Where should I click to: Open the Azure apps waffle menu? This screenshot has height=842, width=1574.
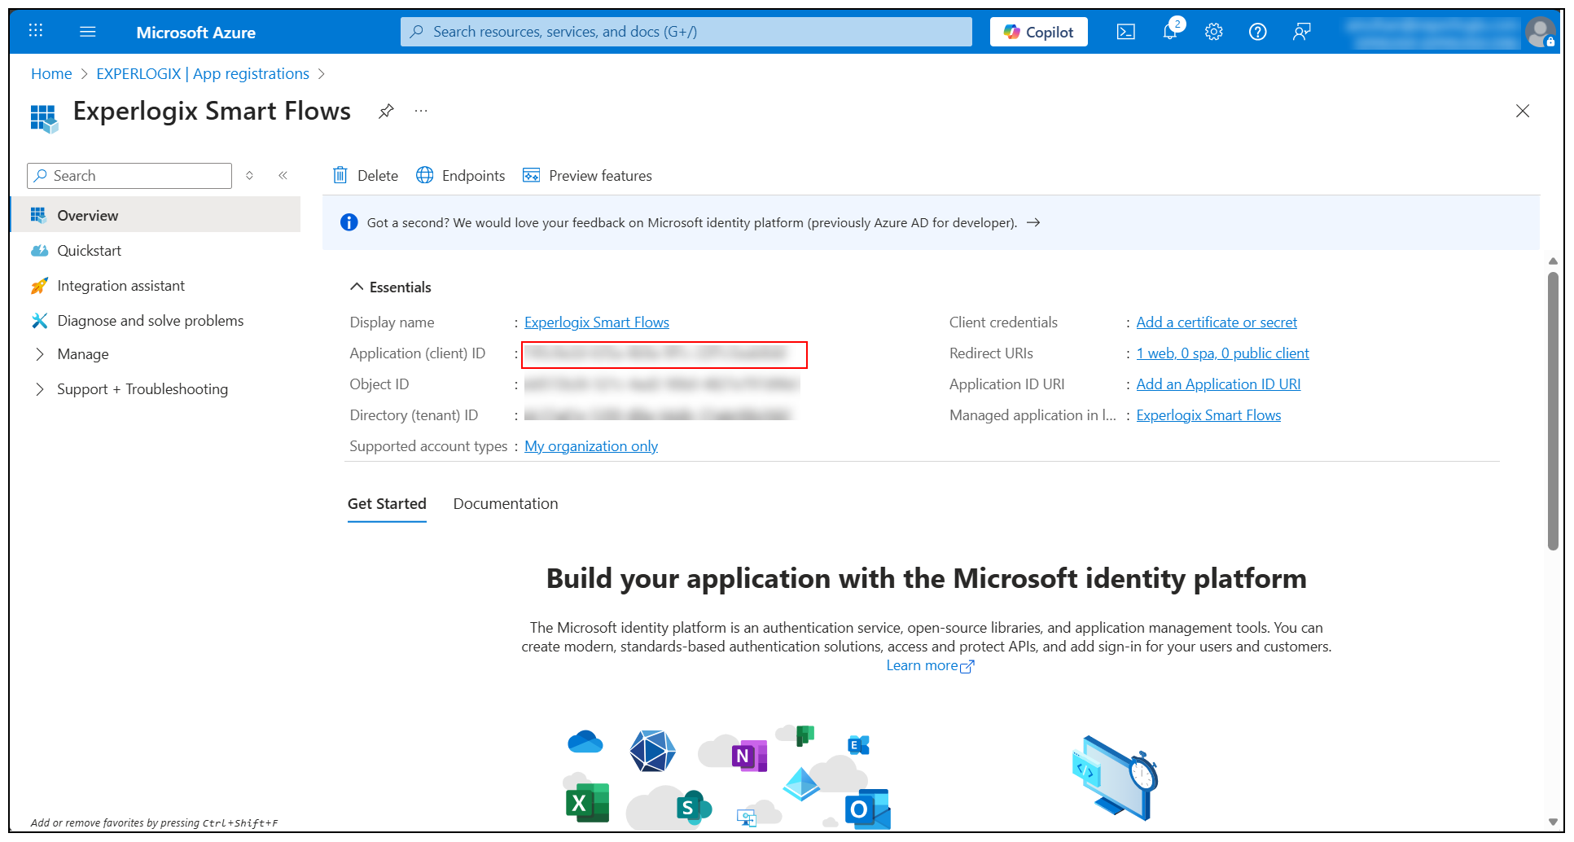pos(35,31)
